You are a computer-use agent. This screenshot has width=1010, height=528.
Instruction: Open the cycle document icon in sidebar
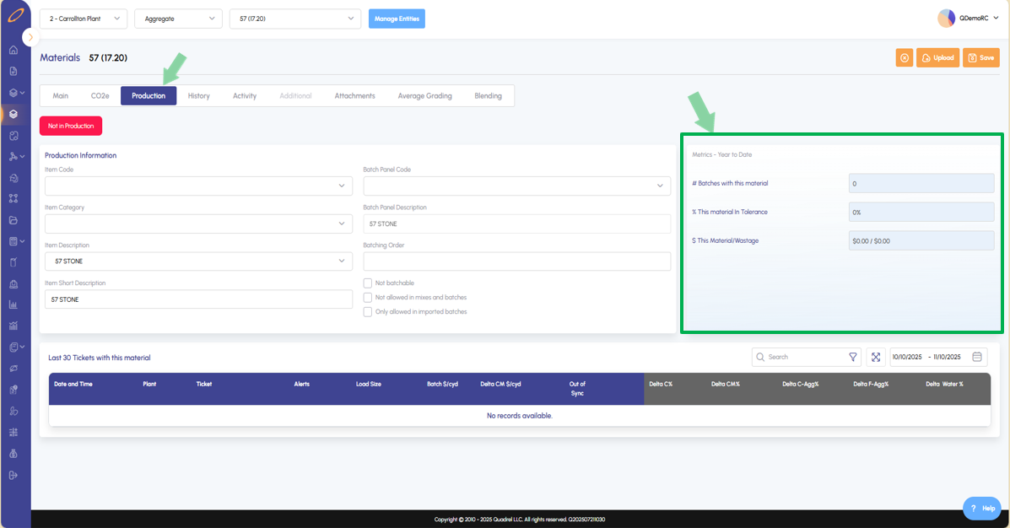pos(14,178)
